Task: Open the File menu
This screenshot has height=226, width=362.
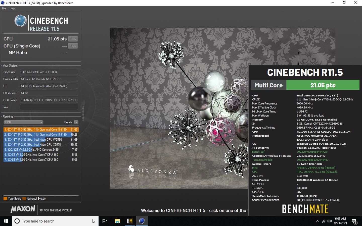Action: click(4, 8)
